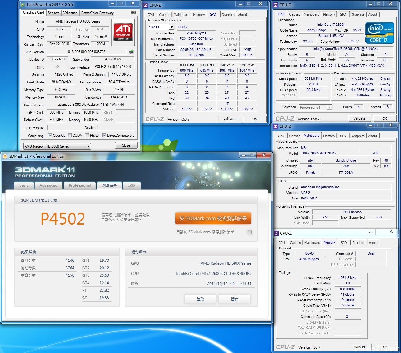Screen dimensions: 401x353
Task: Click the orange view results on 3DMark.com button
Action: point(213,218)
